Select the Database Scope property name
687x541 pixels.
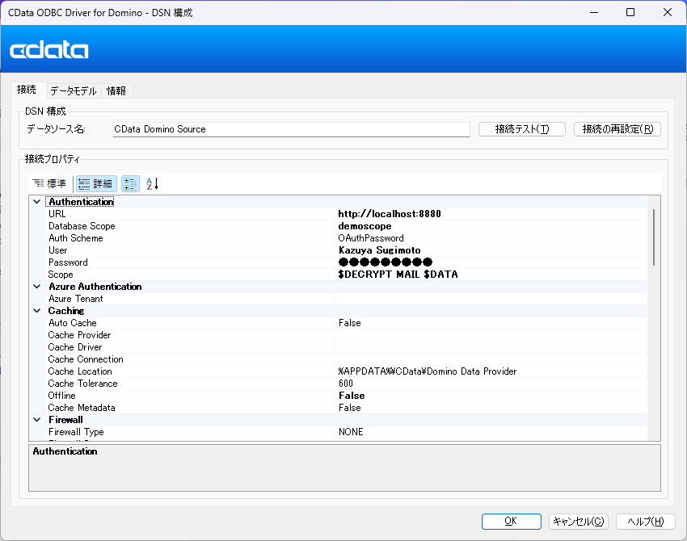coord(82,226)
